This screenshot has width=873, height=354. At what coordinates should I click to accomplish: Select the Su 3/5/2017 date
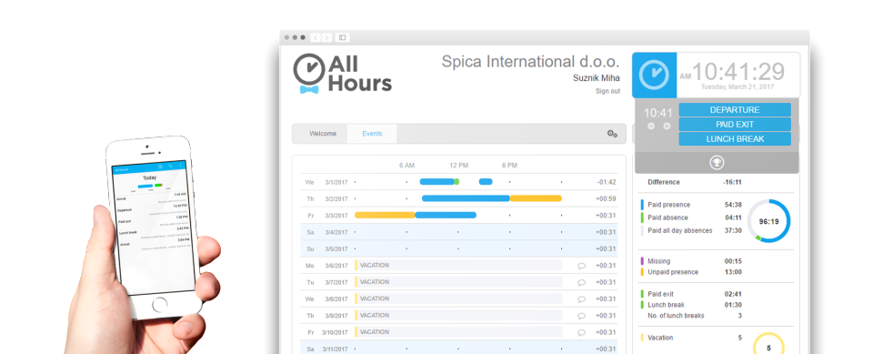[326, 249]
